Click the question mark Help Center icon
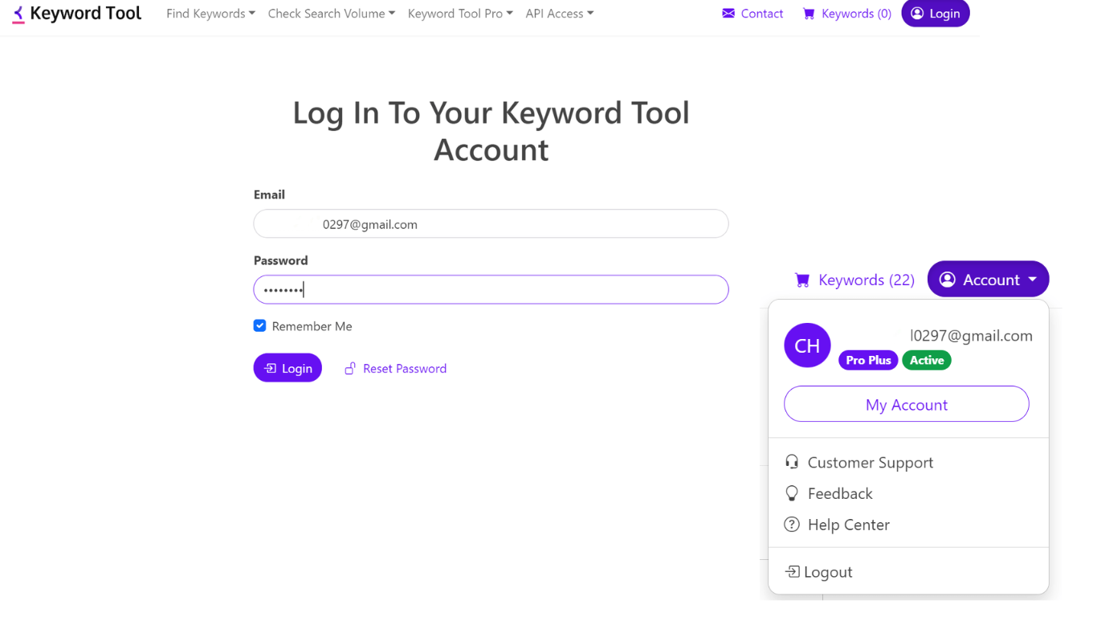The height and width of the screenshot is (617, 1097). (792, 525)
